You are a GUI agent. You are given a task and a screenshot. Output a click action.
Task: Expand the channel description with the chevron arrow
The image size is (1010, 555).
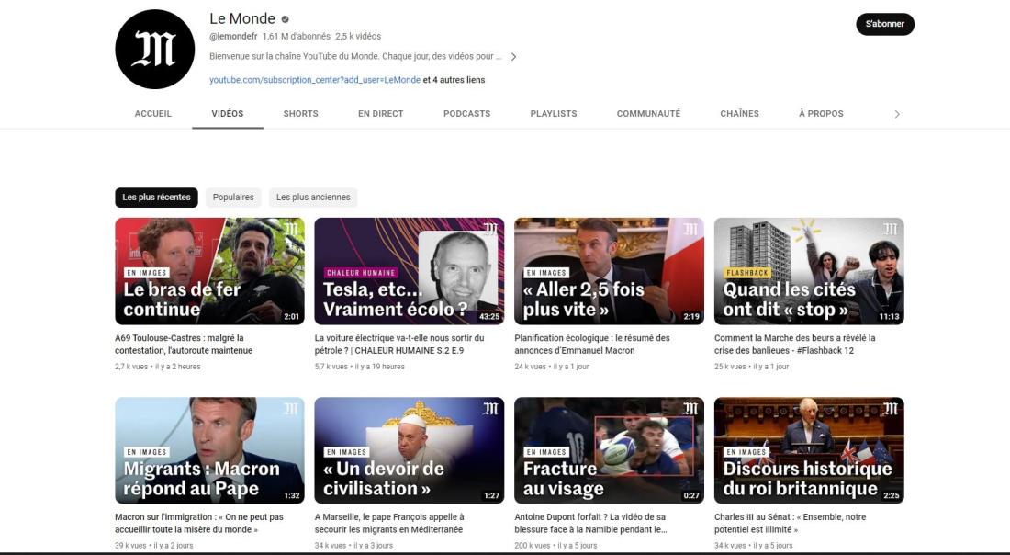[513, 57]
